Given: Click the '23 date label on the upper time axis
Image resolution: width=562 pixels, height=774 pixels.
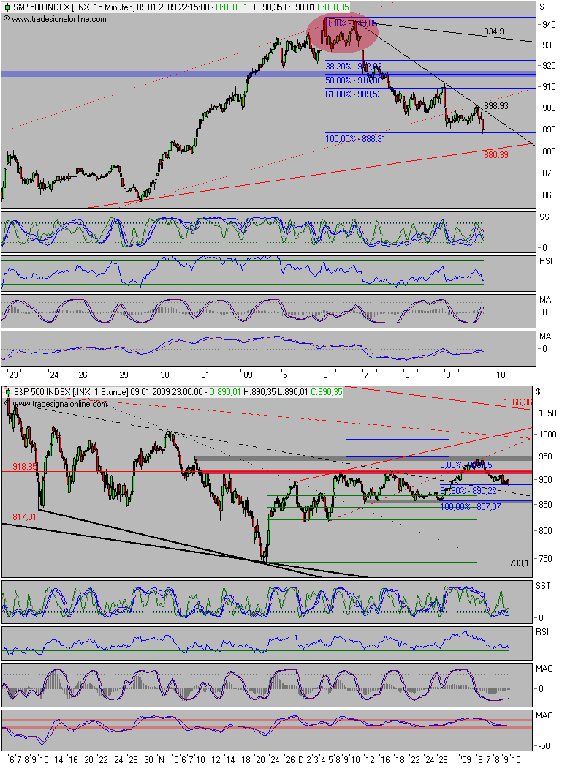Looking at the screenshot, I should point(12,375).
